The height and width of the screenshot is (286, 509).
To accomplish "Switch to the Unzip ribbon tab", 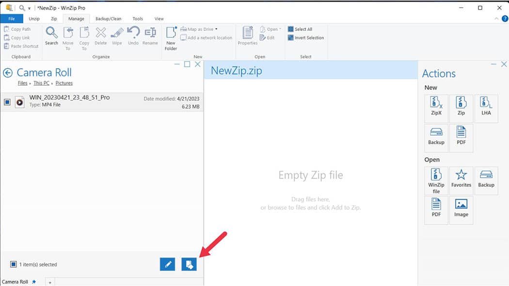I will 34,19.
